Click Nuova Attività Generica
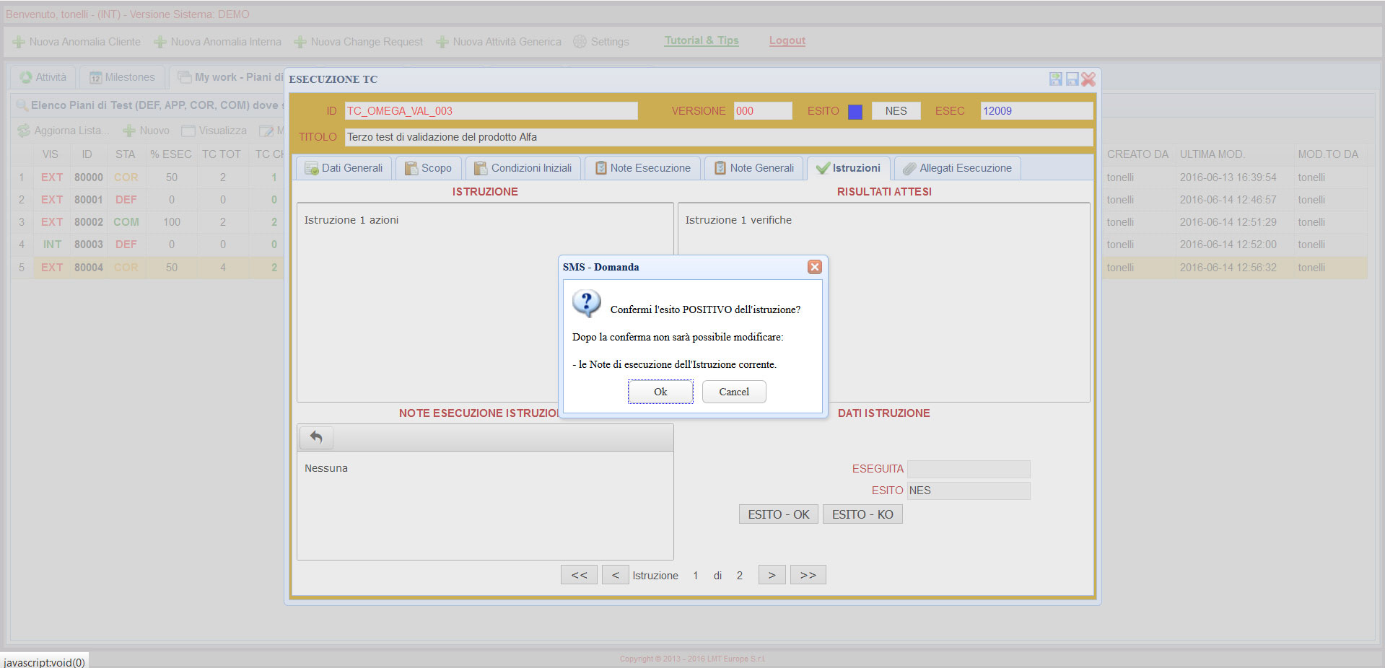Screen dimensions: 1385x668 pyautogui.click(x=499, y=42)
